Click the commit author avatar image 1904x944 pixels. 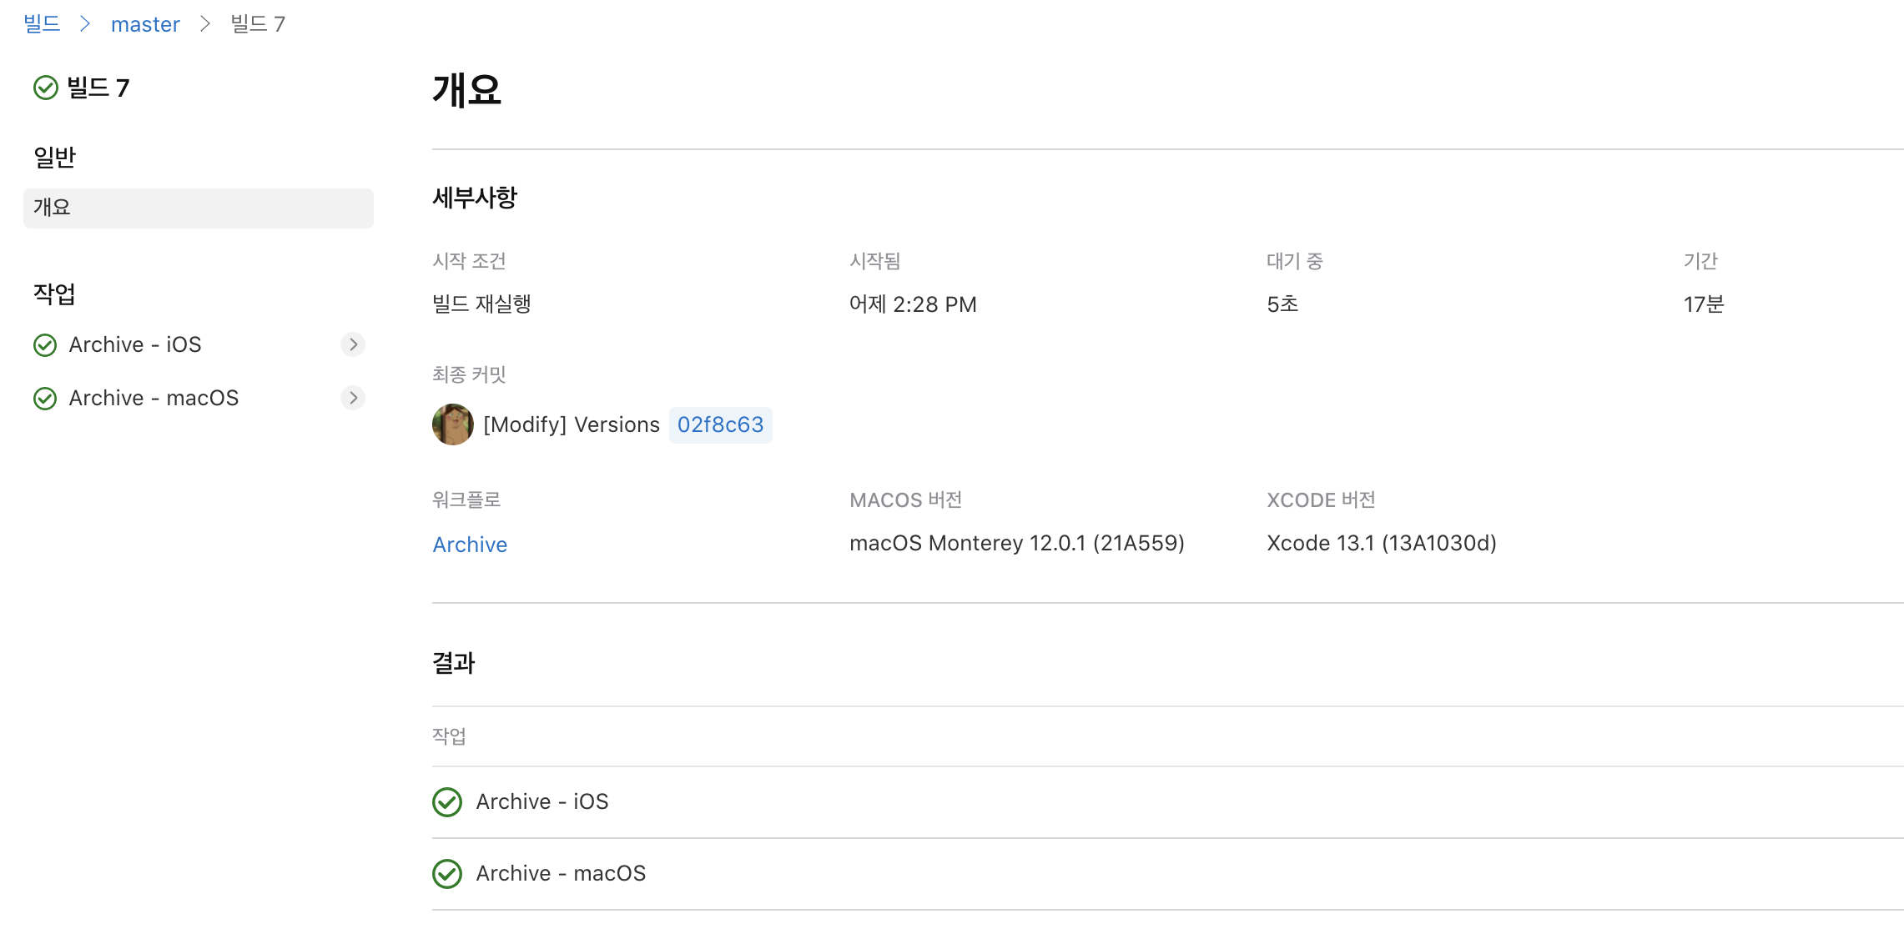pos(453,424)
